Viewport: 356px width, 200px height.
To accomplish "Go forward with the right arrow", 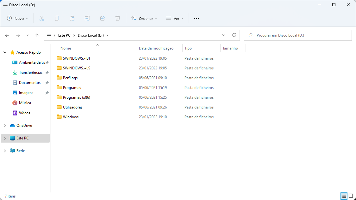I will (x=18, y=35).
